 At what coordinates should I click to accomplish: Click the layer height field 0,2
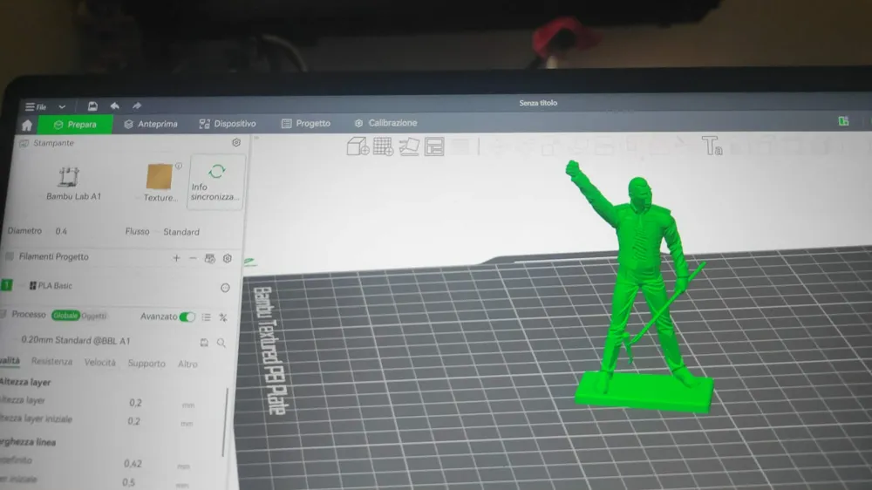point(136,403)
